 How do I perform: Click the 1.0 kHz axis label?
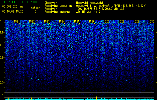point(2,45)
